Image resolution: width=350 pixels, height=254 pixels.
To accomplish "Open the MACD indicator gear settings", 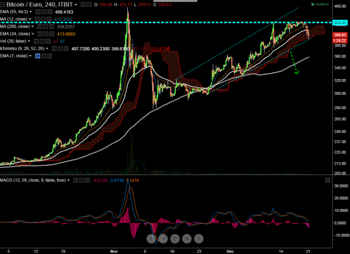I will 82,180.
